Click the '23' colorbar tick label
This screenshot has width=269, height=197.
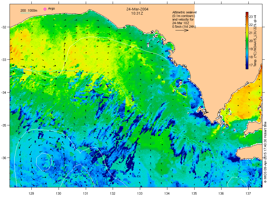(x=251, y=17)
